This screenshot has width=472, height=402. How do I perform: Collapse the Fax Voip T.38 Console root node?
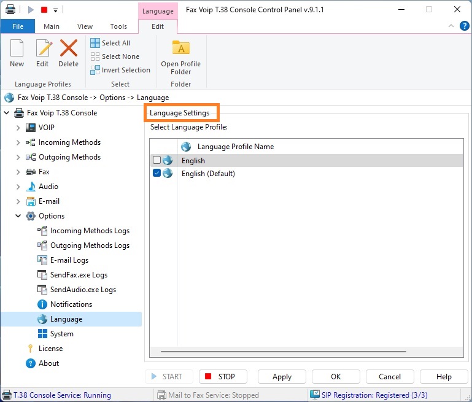click(7, 113)
